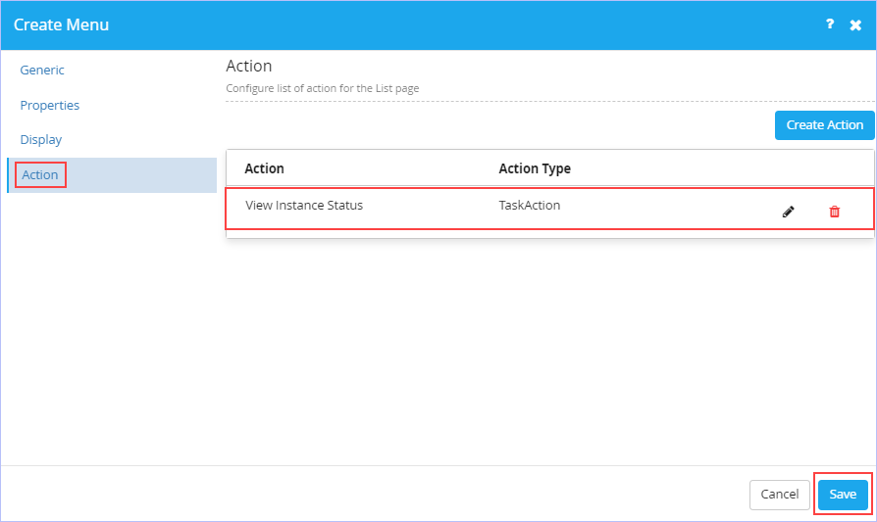Screen dimensions: 877x522
Task: Click the Action column header
Action: 264,168
